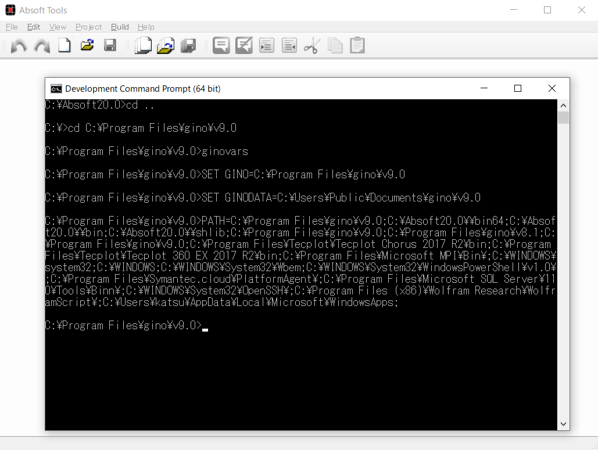Click the Comment speech bubble icon
The image size is (598, 450).
(x=221, y=45)
